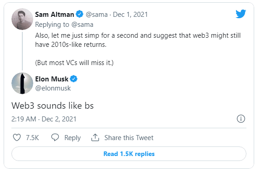The height and width of the screenshot is (171, 256).
Task: Click the Twitter bird logo
Action: click(x=241, y=14)
